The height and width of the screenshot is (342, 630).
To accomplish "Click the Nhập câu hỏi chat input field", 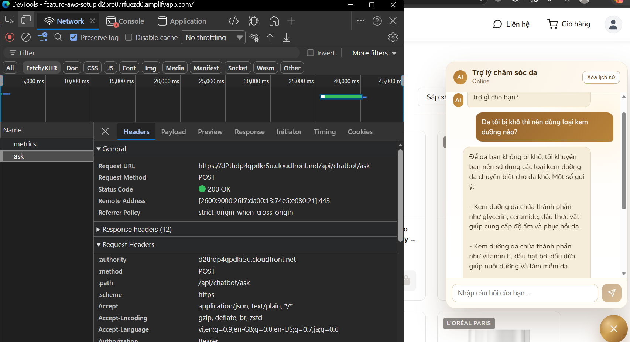I will pos(524,293).
